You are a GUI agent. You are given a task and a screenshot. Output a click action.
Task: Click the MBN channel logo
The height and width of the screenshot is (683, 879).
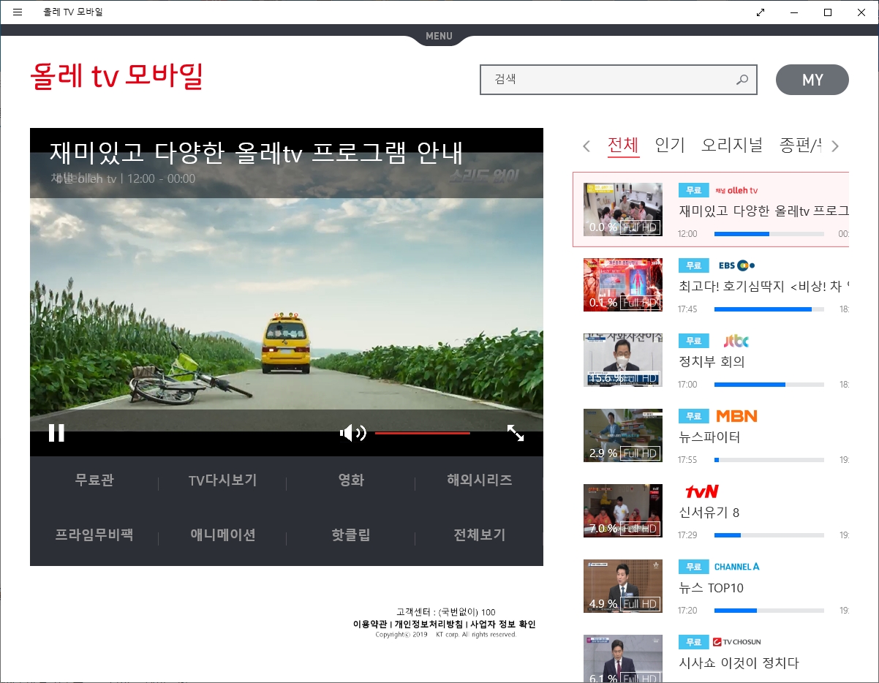point(736,416)
